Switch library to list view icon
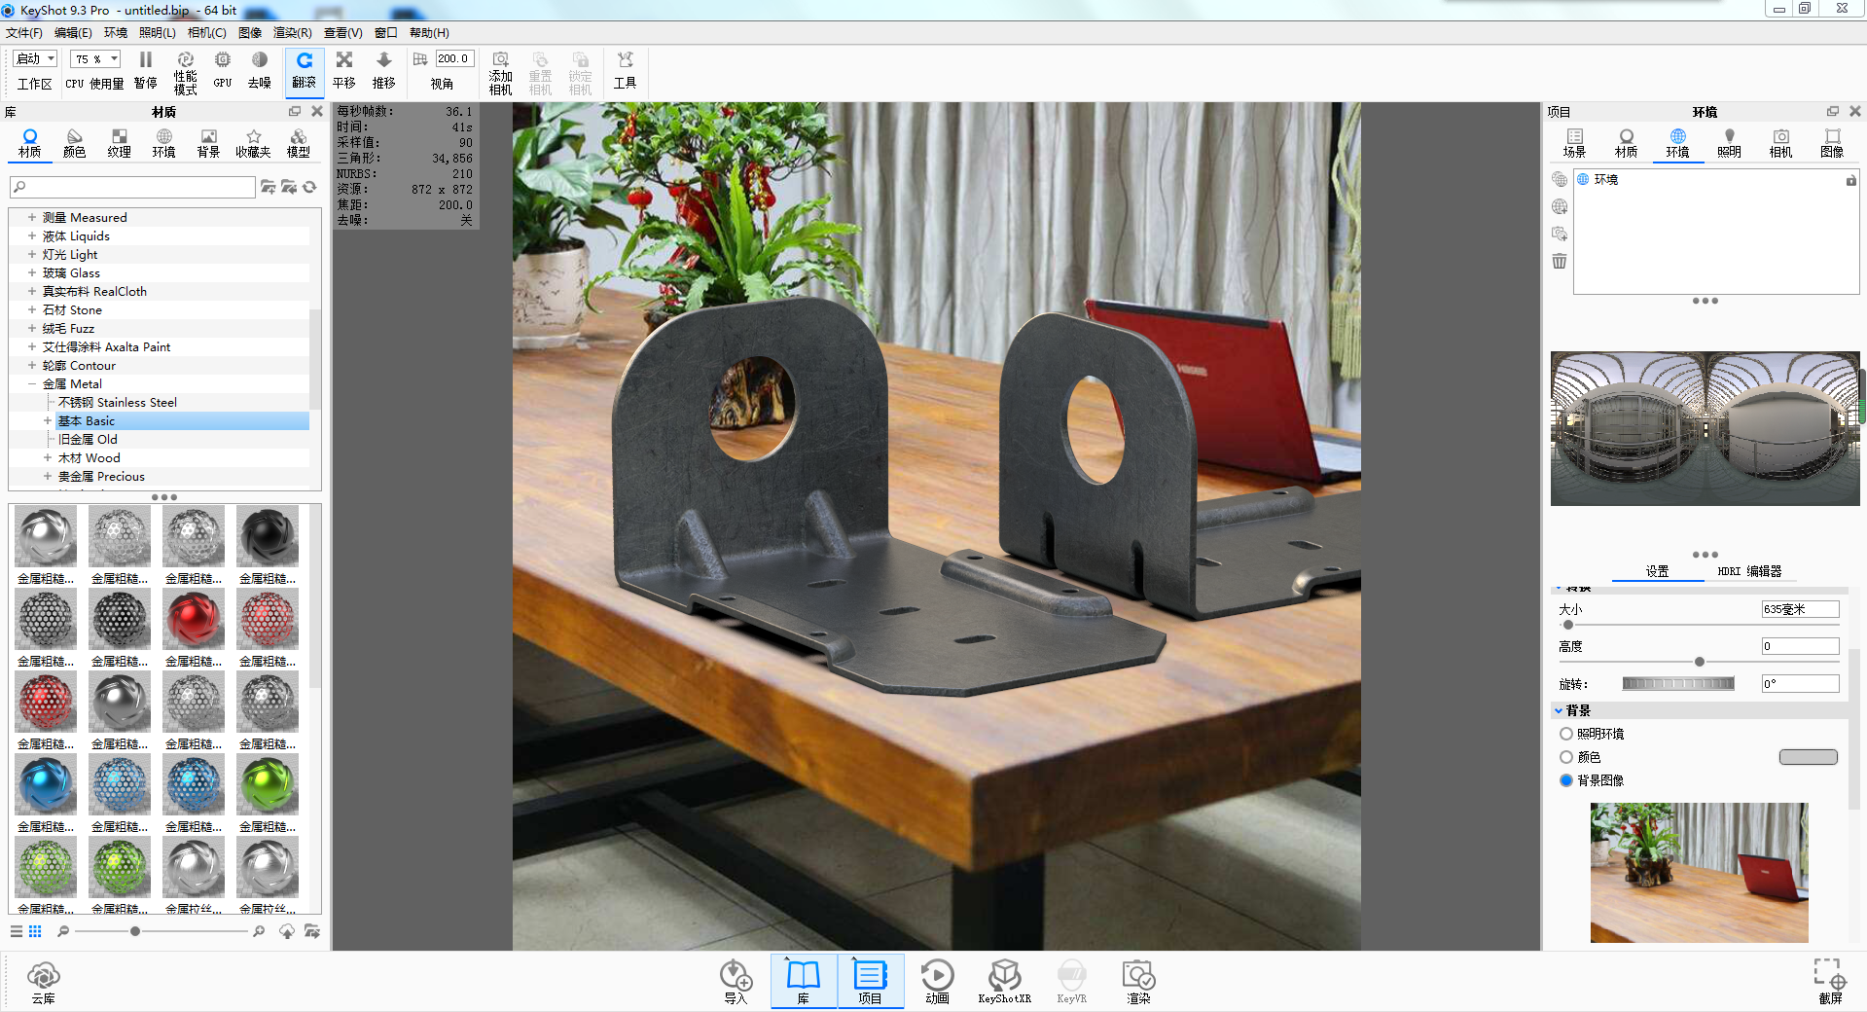This screenshot has height=1012, width=1867. [x=17, y=931]
